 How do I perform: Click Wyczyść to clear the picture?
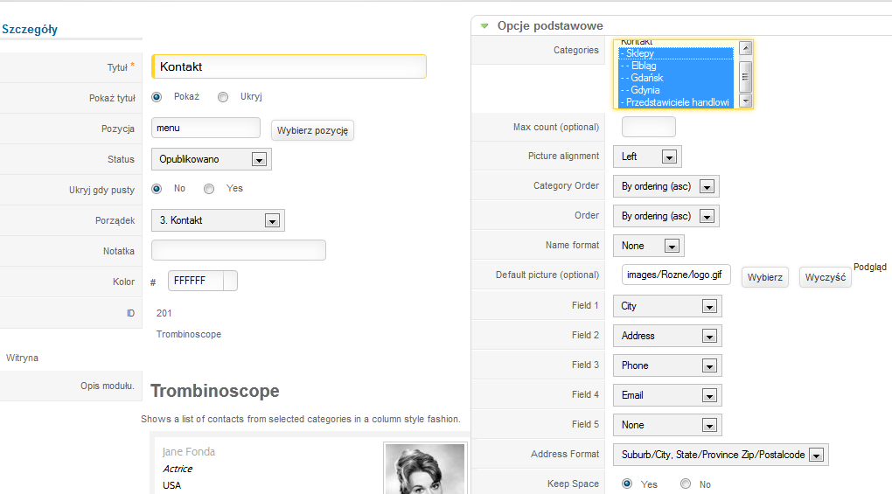point(825,277)
